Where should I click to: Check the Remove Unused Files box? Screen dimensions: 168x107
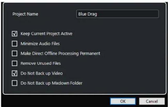coord(14,63)
